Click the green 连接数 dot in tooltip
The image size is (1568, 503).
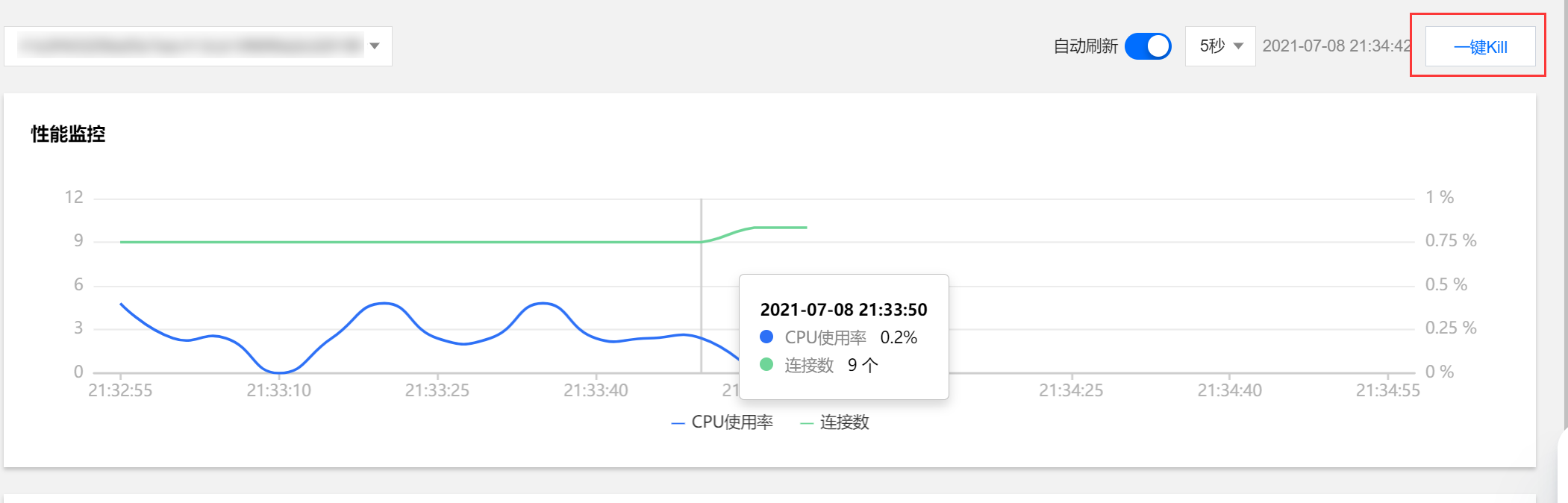coord(766,365)
